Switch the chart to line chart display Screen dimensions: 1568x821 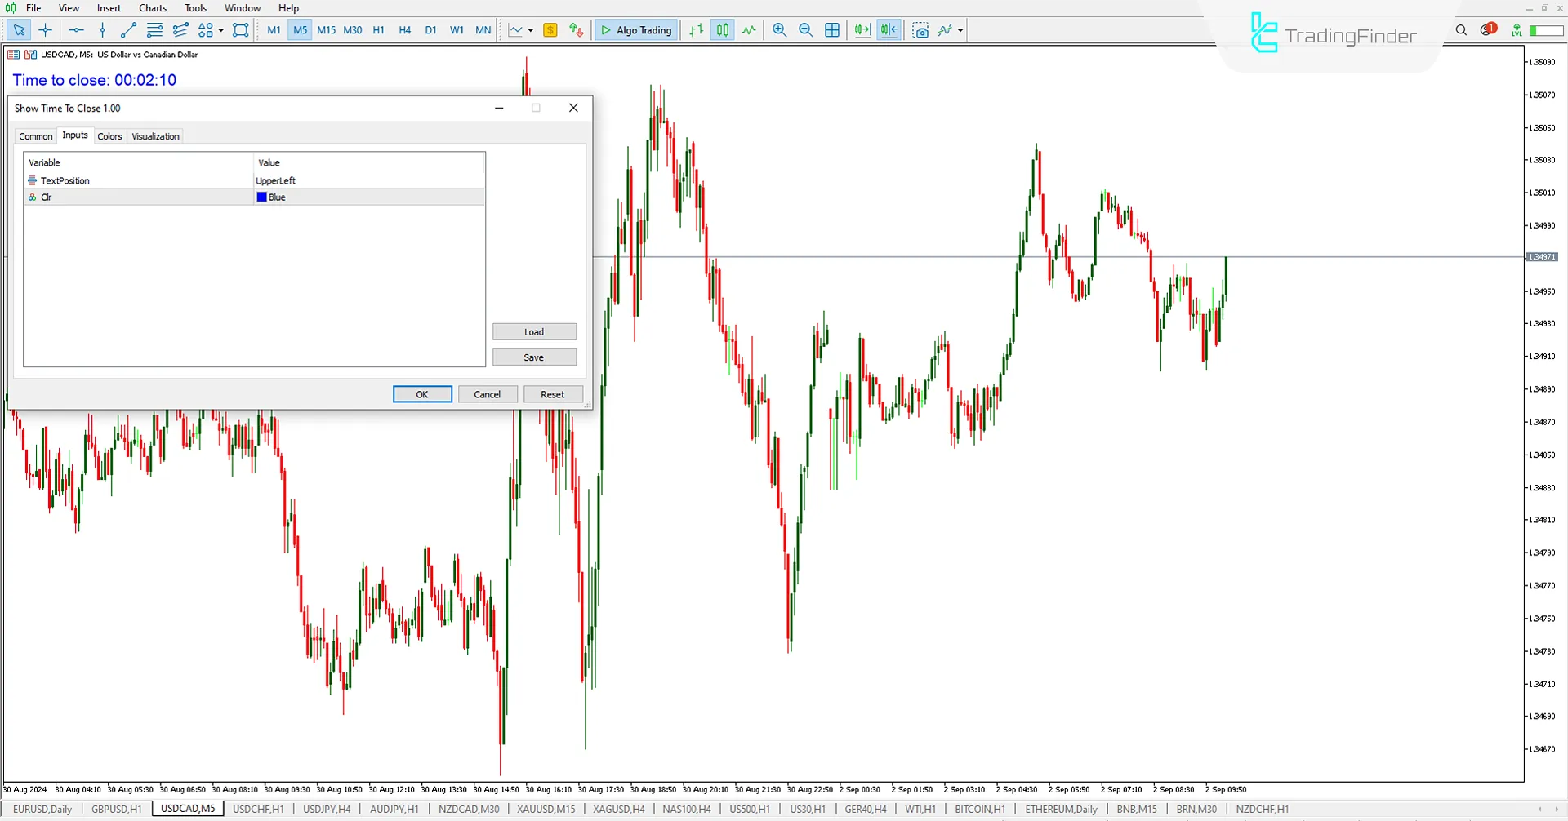click(748, 30)
